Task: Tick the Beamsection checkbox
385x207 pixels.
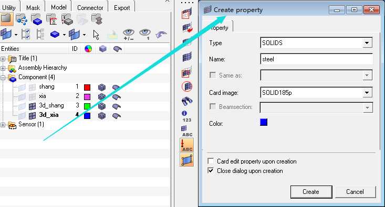Action: point(213,106)
